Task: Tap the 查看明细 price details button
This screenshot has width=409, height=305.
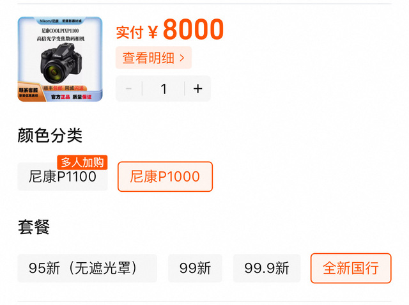Action: 153,58
